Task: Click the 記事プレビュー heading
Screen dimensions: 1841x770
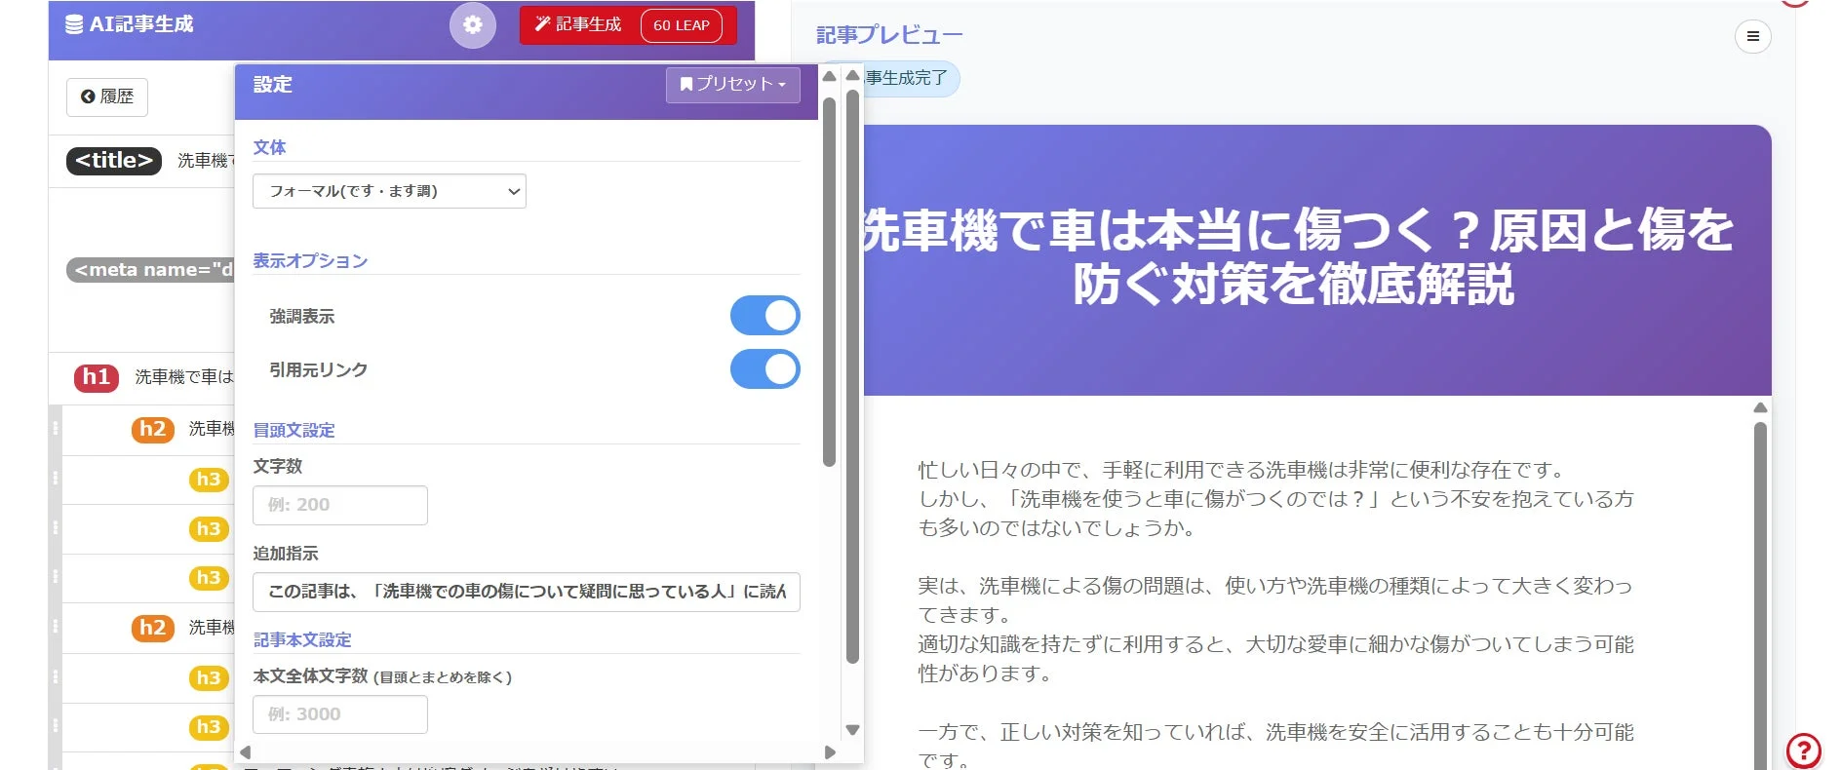Action: (x=889, y=35)
